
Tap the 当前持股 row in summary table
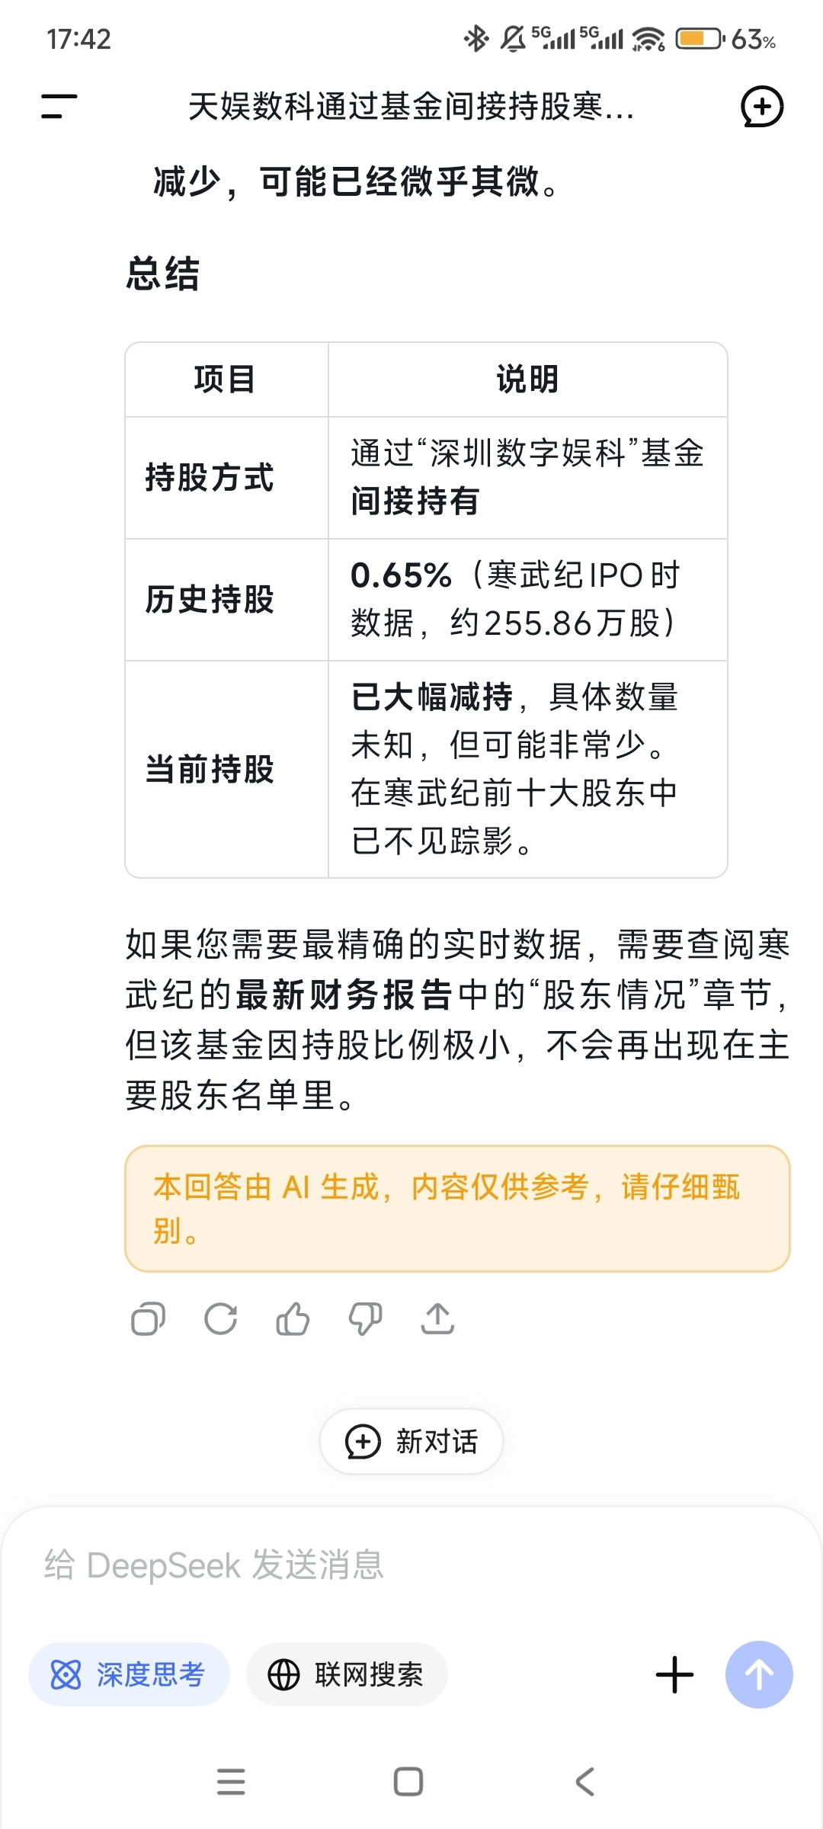[426, 769]
